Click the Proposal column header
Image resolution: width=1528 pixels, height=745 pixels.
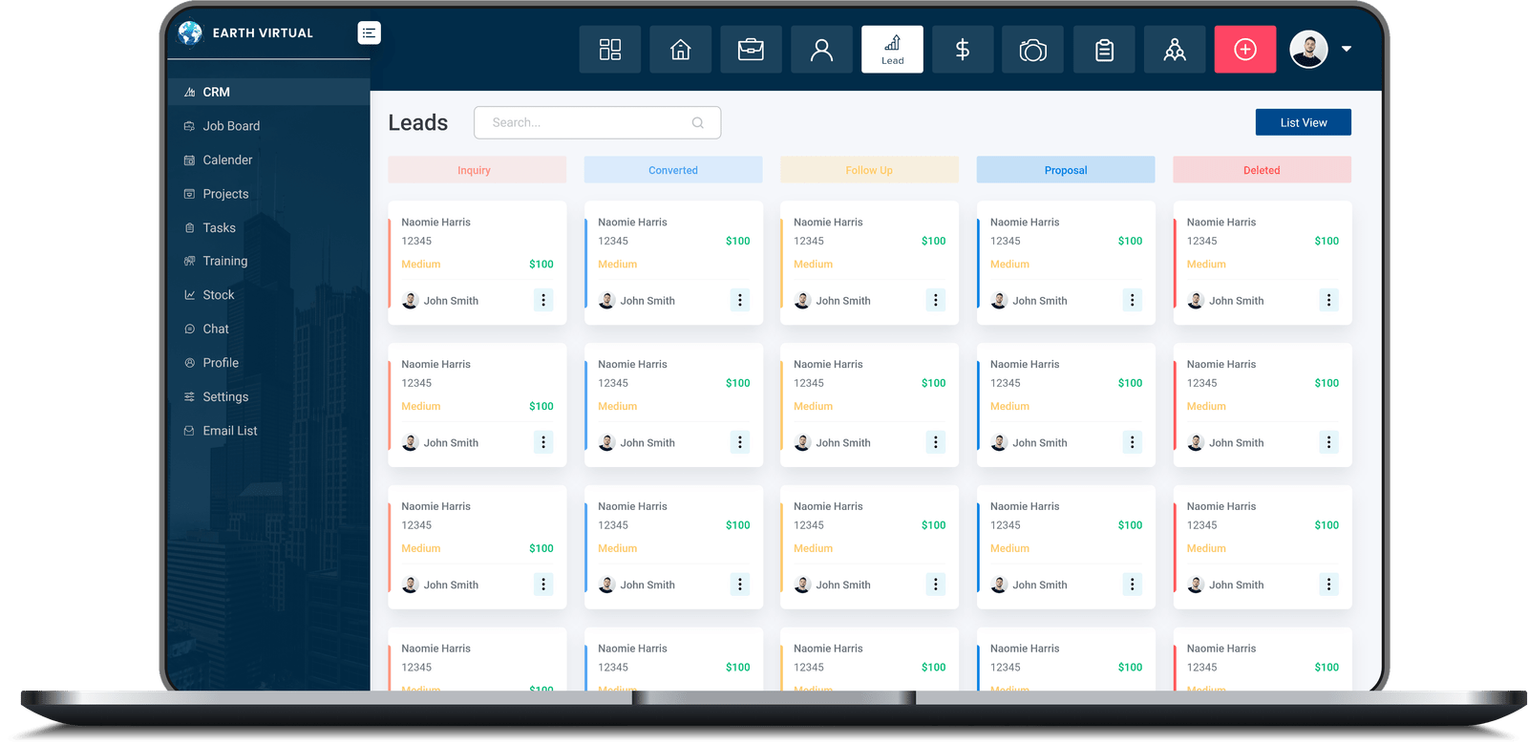point(1065,170)
